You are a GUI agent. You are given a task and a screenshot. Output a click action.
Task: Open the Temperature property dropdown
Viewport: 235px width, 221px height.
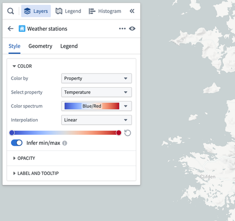point(97,92)
